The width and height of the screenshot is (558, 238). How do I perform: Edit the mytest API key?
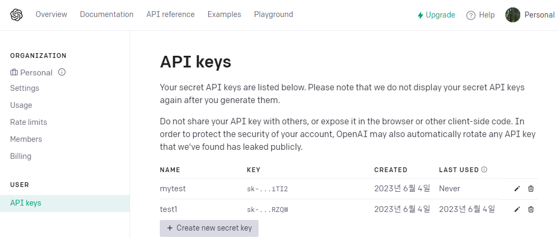(517, 189)
